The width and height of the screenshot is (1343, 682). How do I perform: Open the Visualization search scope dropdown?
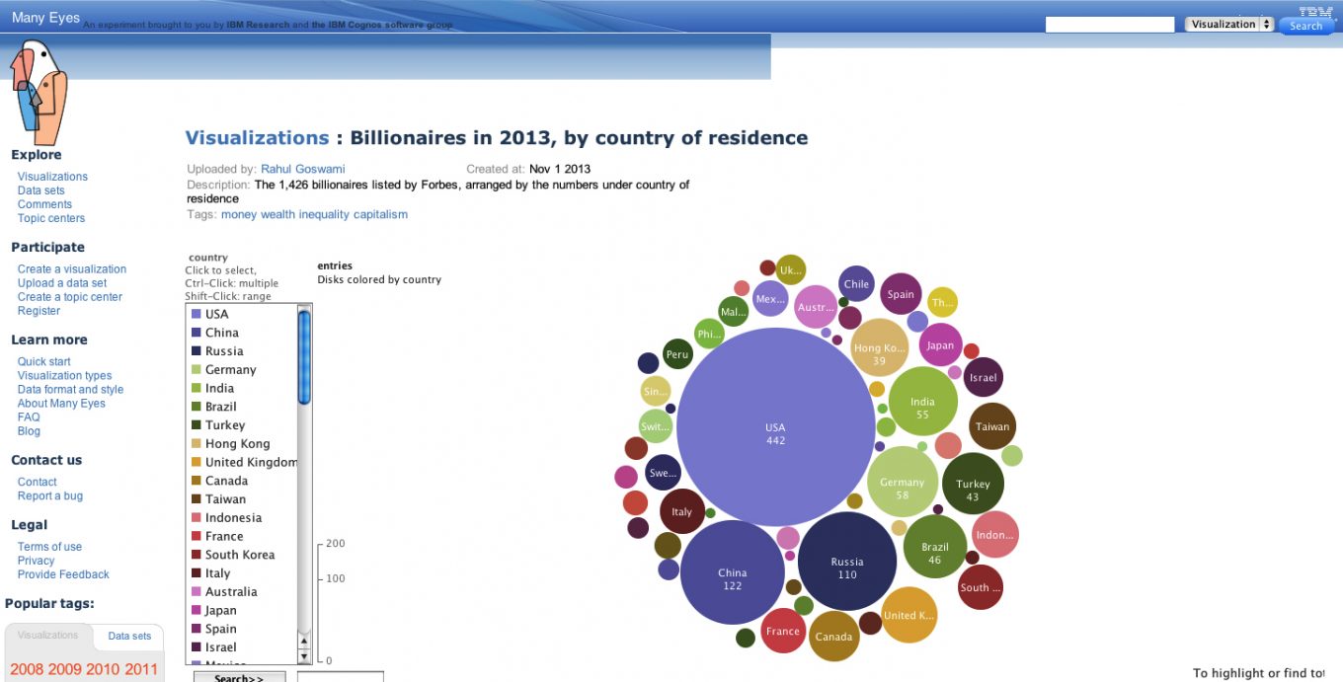point(1229,25)
